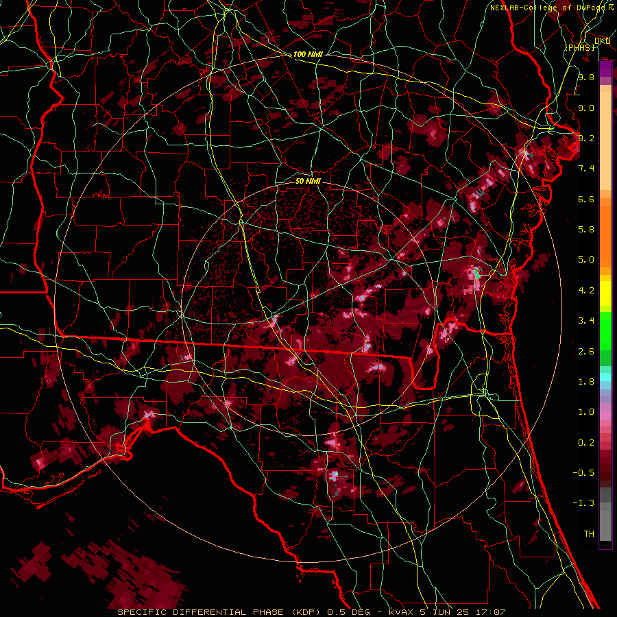Pick the bright green segment of the color bar
The image size is (617, 617).
[605, 330]
